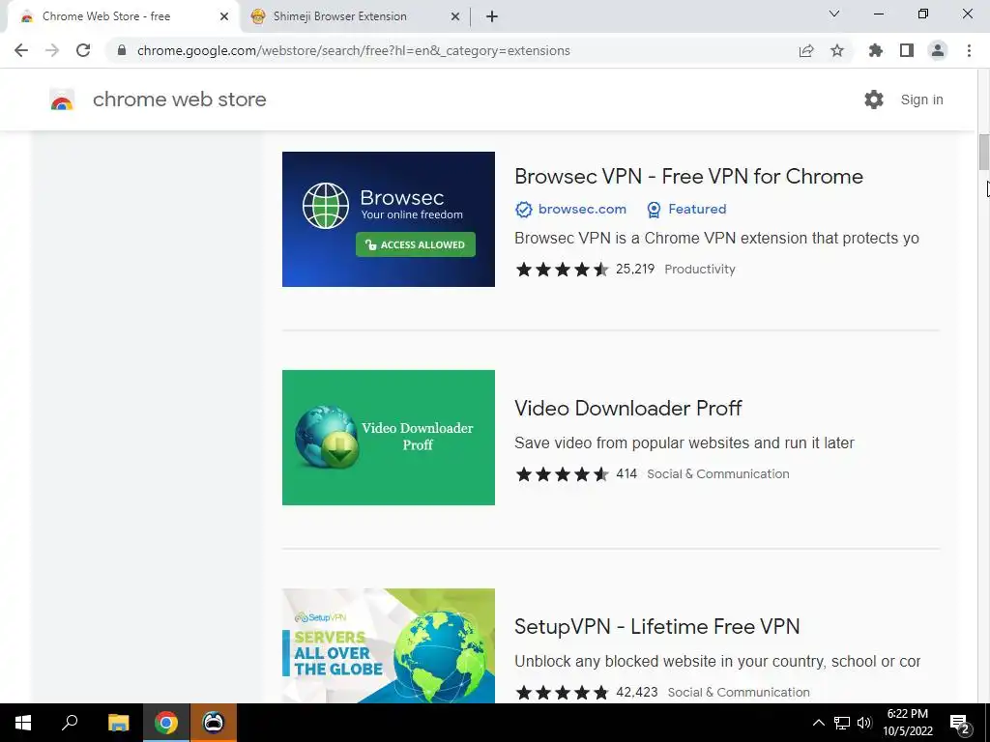The height and width of the screenshot is (742, 990).
Task: Click the page vertical scrollbar thumb
Action: 983,152
